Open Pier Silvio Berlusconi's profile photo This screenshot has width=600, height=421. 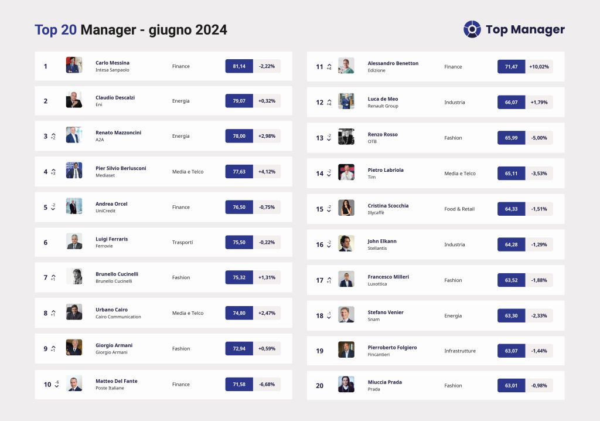tap(74, 171)
